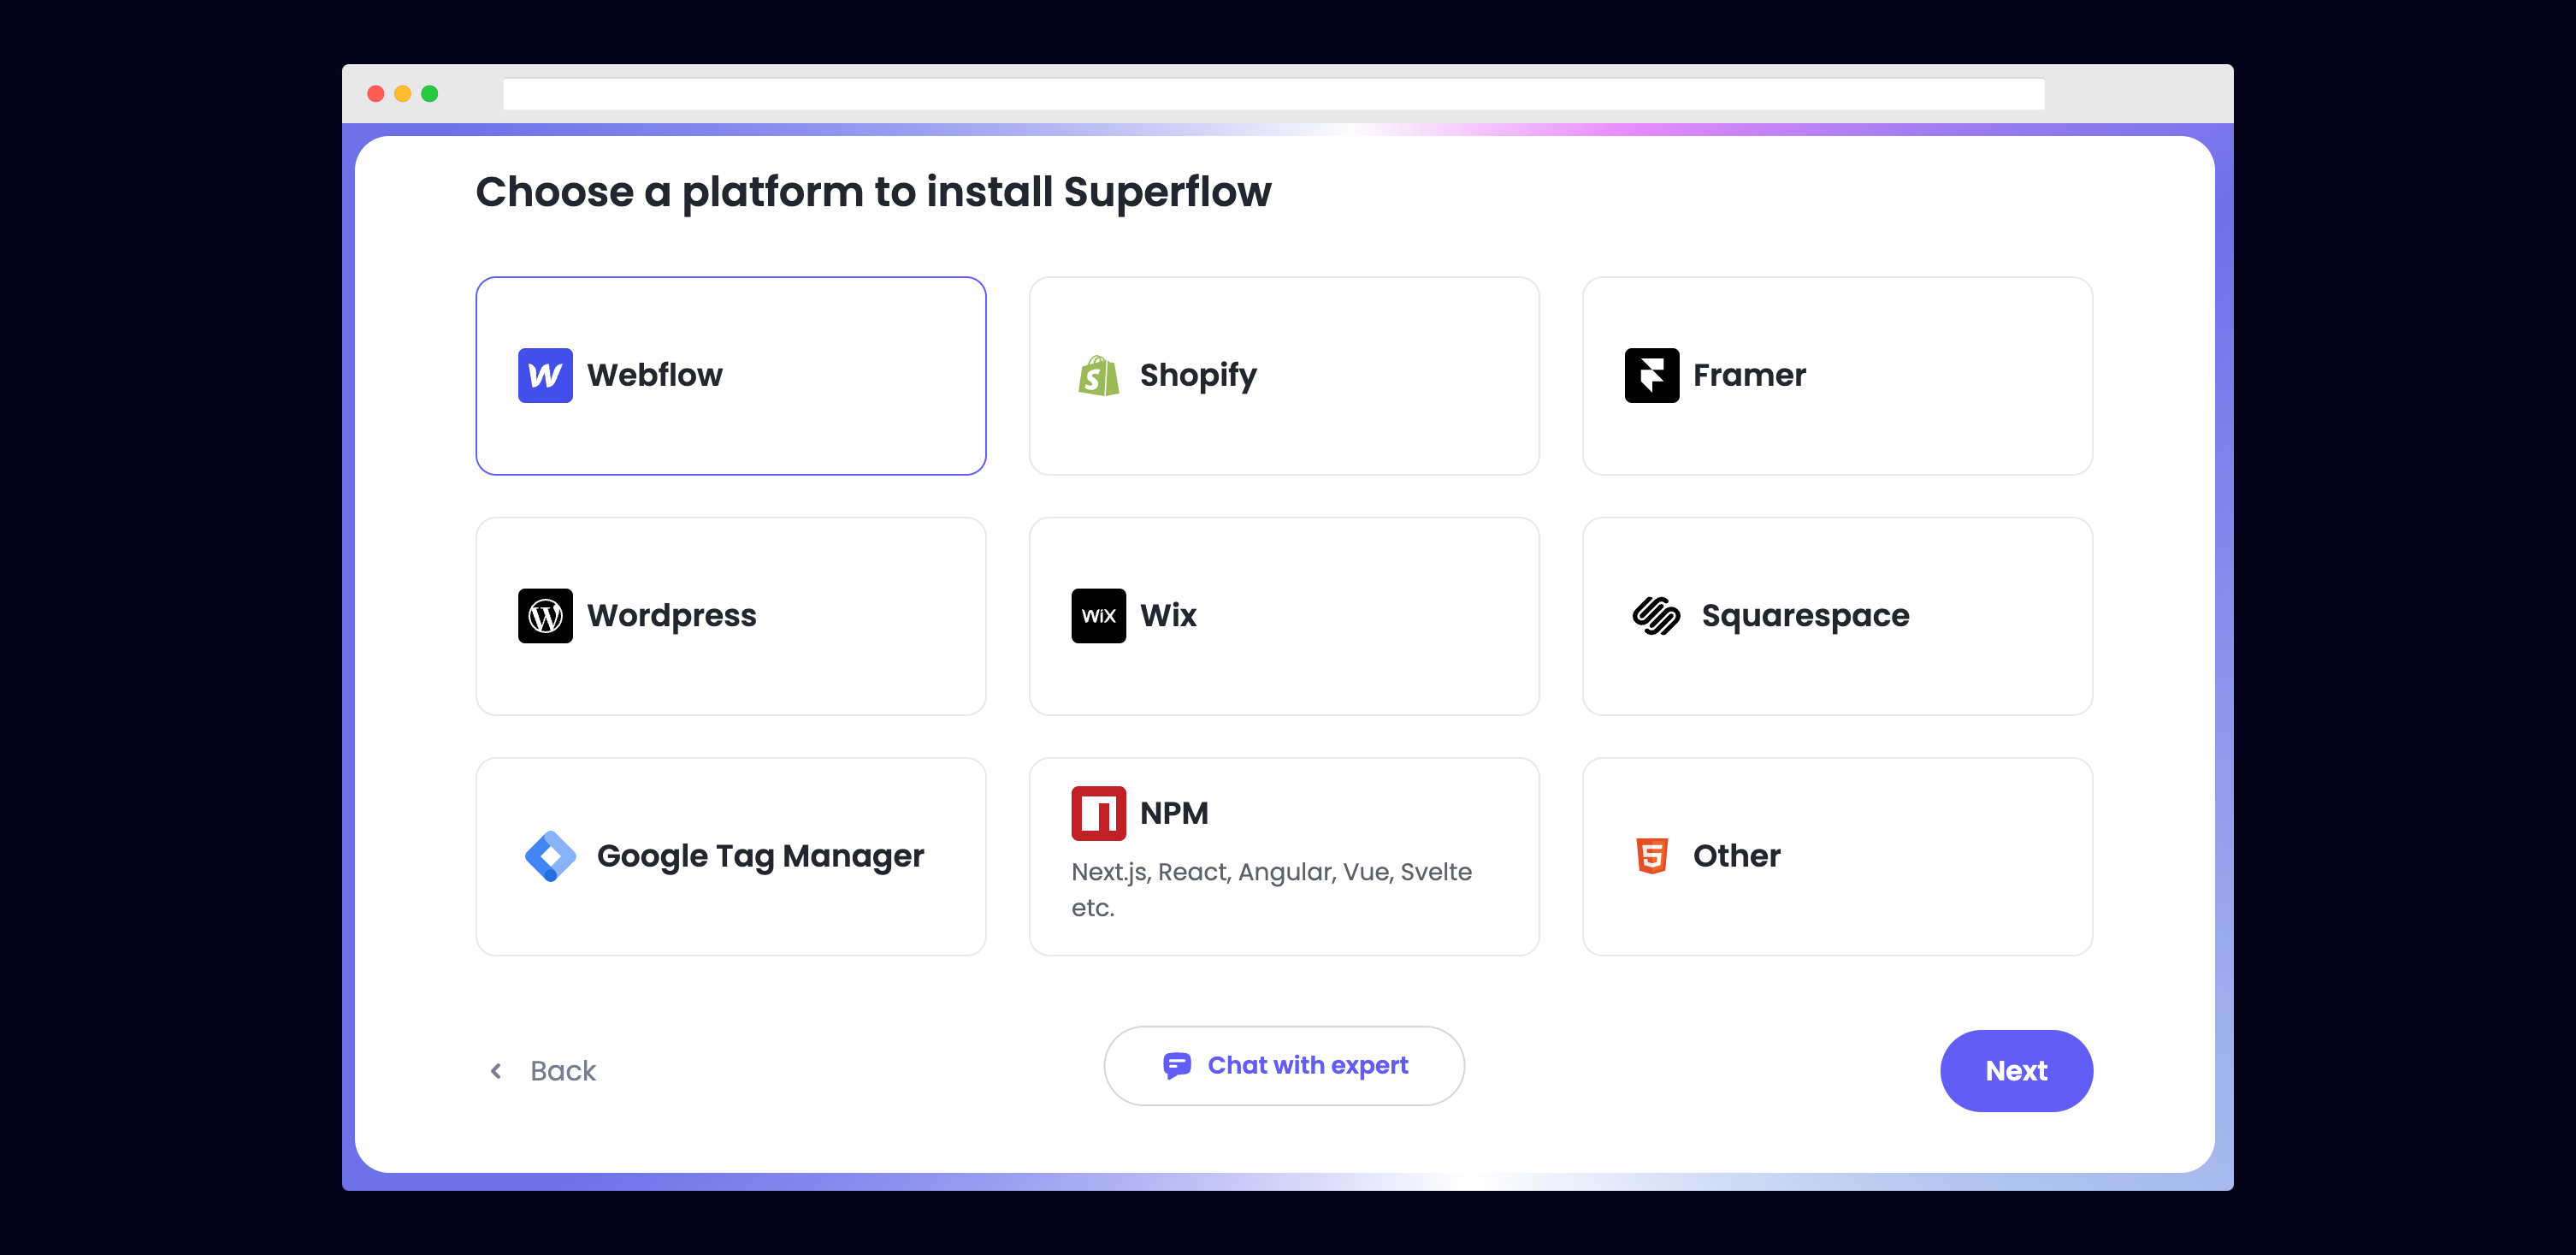Click the HTML5 shield icon

[x=1651, y=856]
